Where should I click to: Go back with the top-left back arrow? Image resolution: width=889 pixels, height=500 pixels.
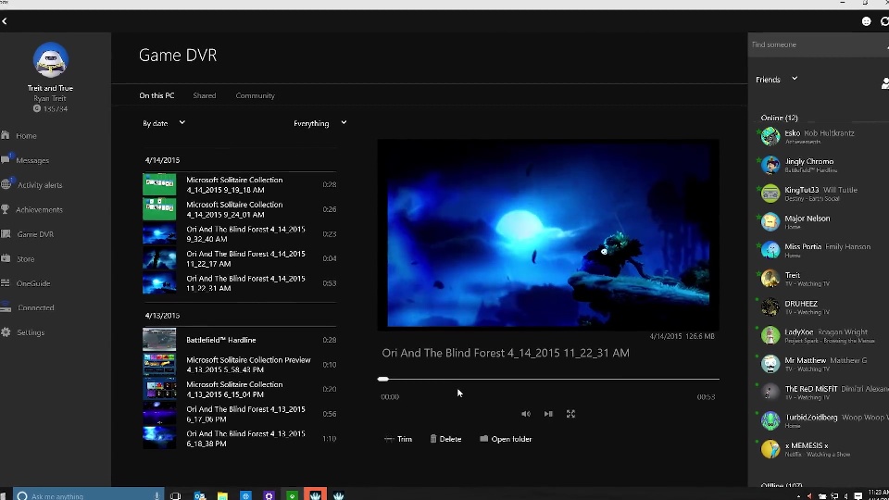(x=5, y=21)
